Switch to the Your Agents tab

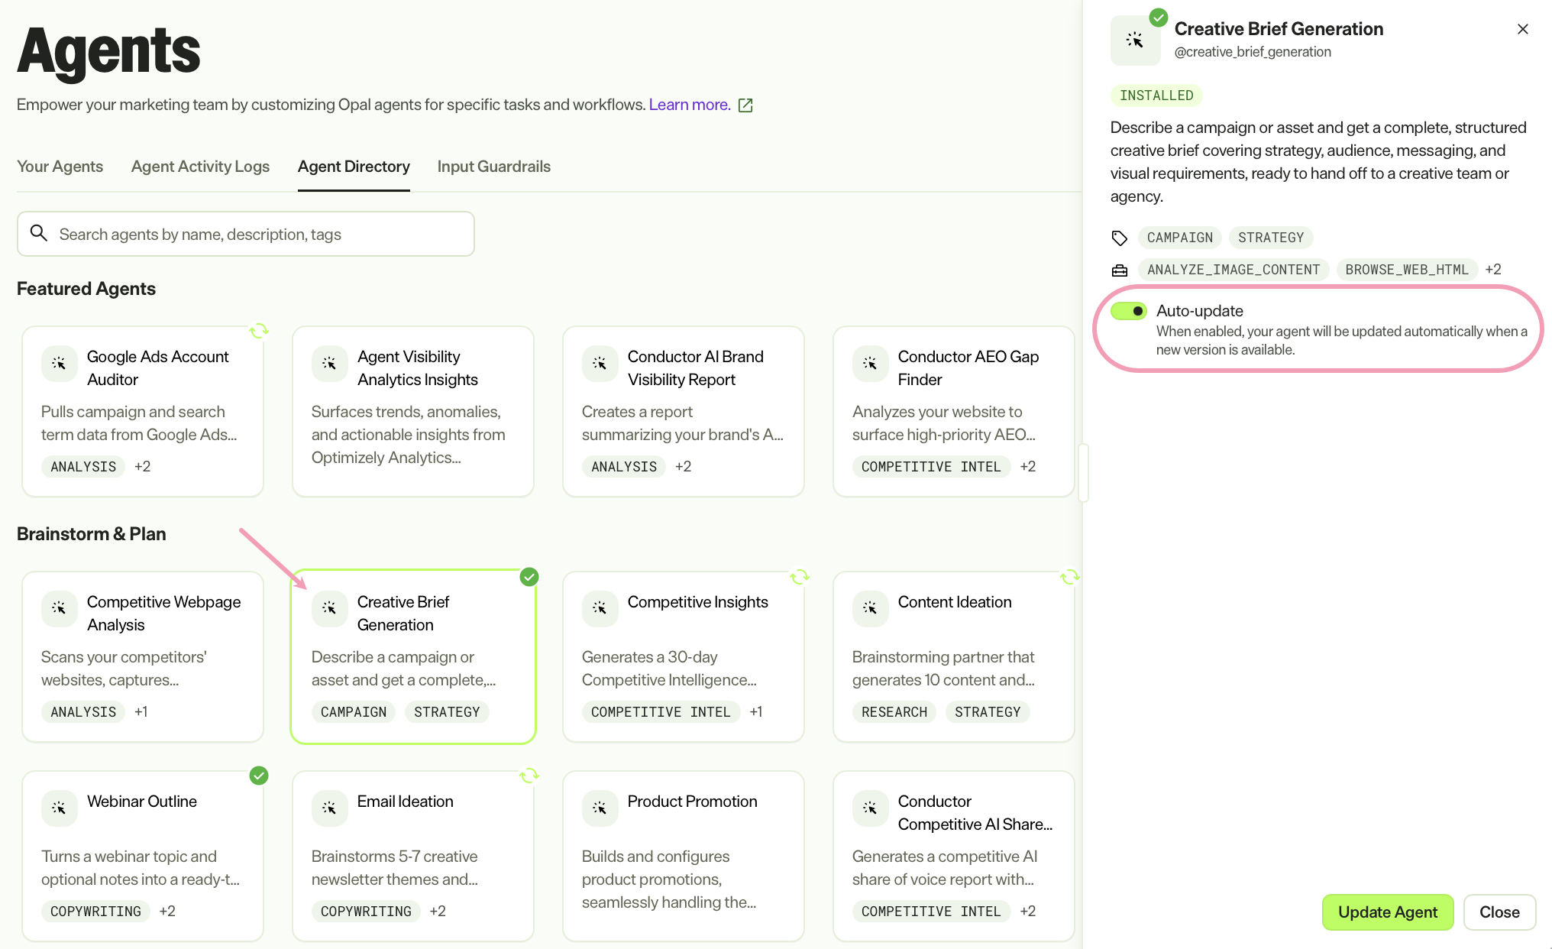[60, 167]
